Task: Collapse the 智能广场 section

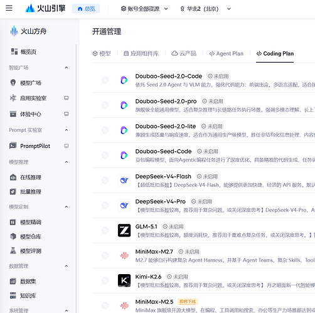Action: 67,68
